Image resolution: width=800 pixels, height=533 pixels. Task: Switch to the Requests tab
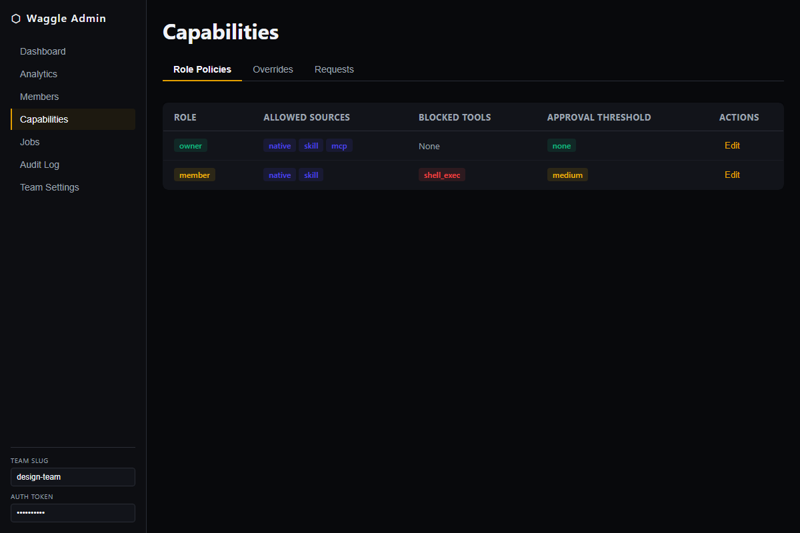click(x=334, y=69)
